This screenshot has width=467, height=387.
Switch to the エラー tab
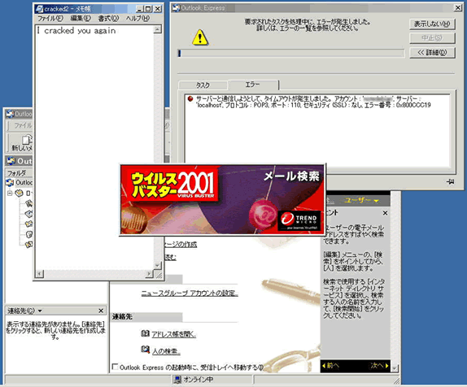[x=253, y=85]
